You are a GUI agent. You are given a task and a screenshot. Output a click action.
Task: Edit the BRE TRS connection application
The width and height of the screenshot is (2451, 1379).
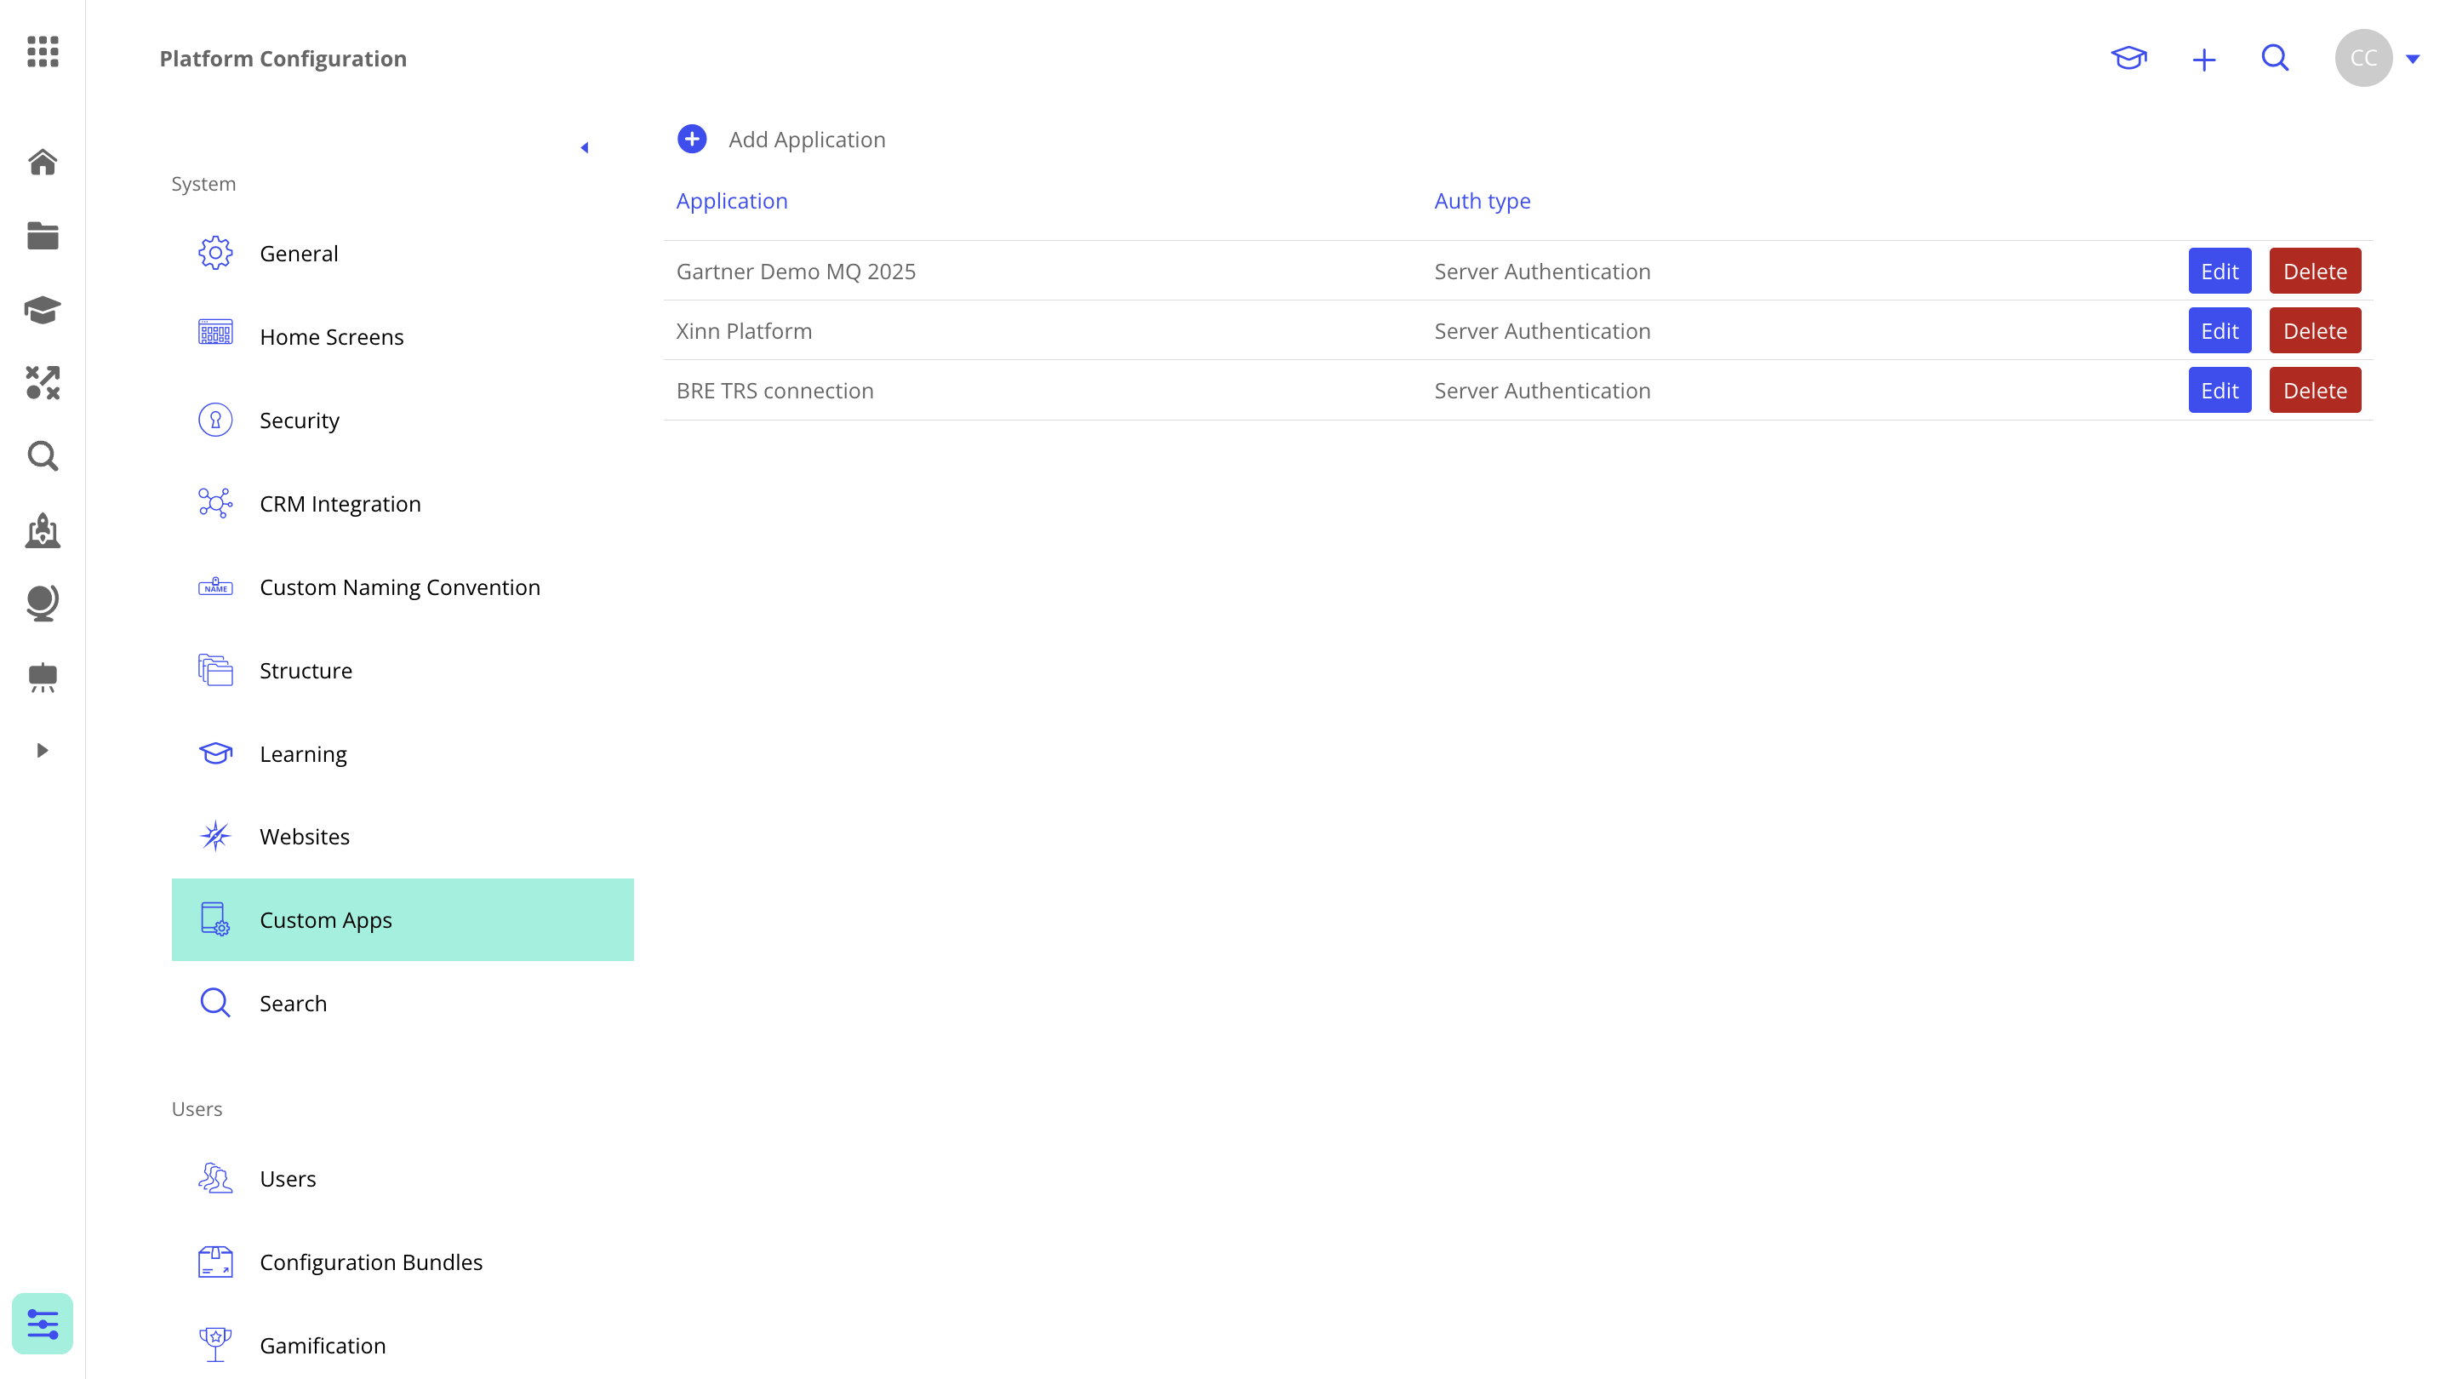[2220, 390]
